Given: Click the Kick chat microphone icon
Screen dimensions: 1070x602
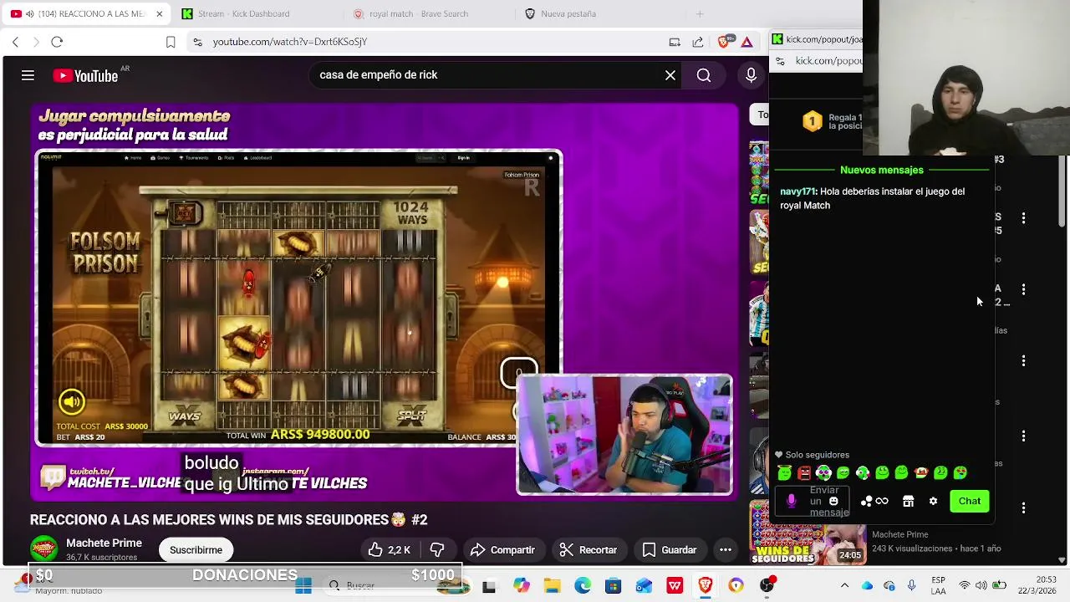Looking at the screenshot, I should pos(791,501).
